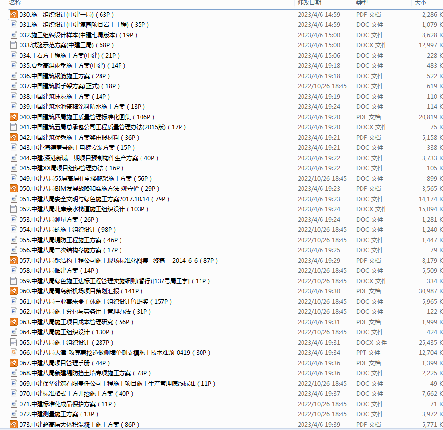Click the date 2023/4/6 19:39 of file 073

[x=319, y=424]
